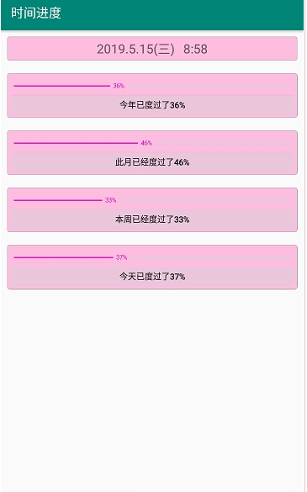
Task: Tap the 37% progress label
Action: coord(121,257)
